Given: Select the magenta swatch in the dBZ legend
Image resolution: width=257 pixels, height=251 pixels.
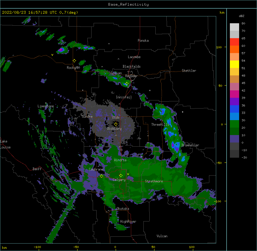Looking at the screenshot, I should point(234,94).
